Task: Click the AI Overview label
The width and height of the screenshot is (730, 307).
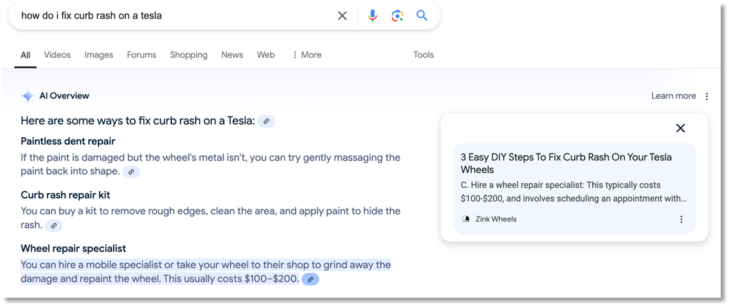Action: (64, 96)
